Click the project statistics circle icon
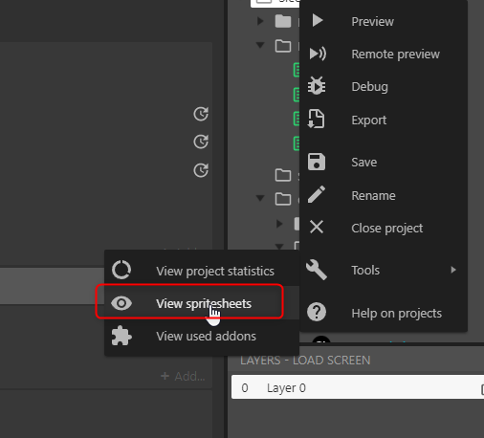 point(121,270)
